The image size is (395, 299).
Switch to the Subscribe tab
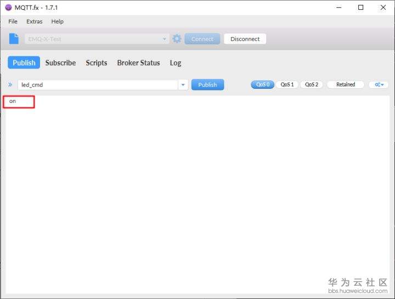click(60, 62)
